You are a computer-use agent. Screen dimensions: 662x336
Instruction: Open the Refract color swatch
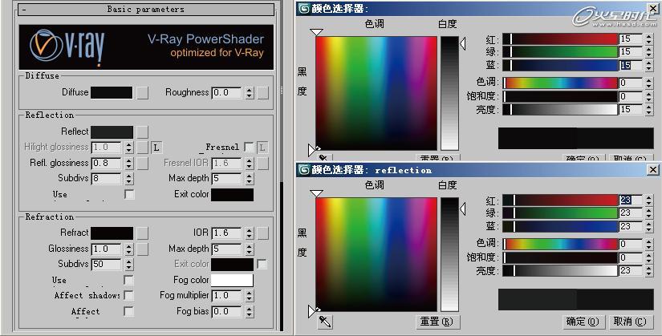112,233
